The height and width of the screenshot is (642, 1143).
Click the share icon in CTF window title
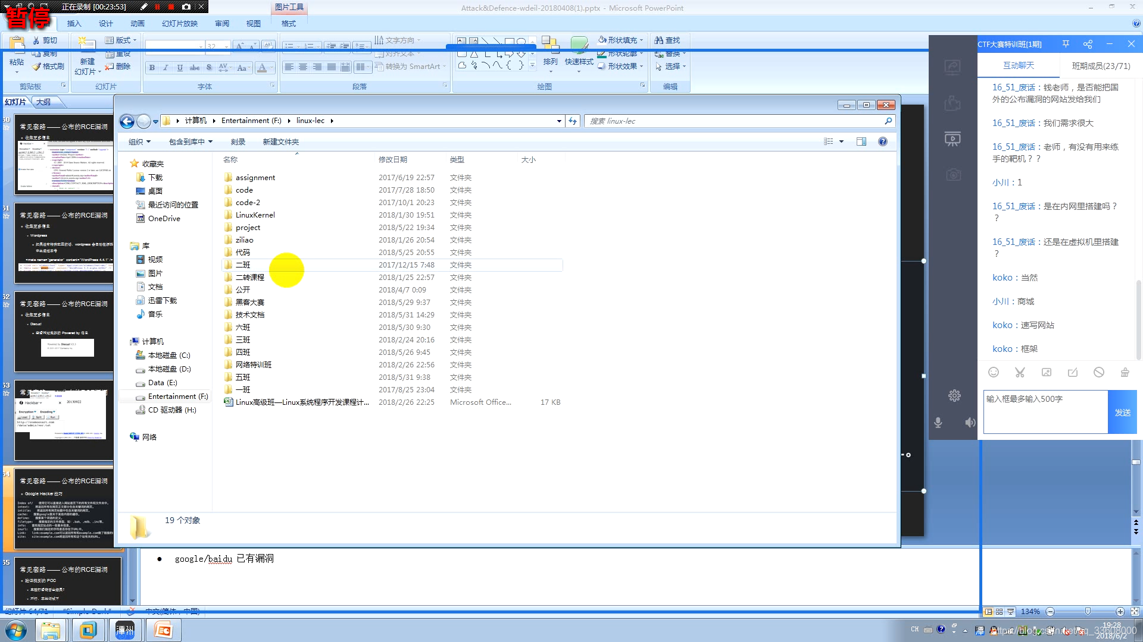(x=1088, y=44)
